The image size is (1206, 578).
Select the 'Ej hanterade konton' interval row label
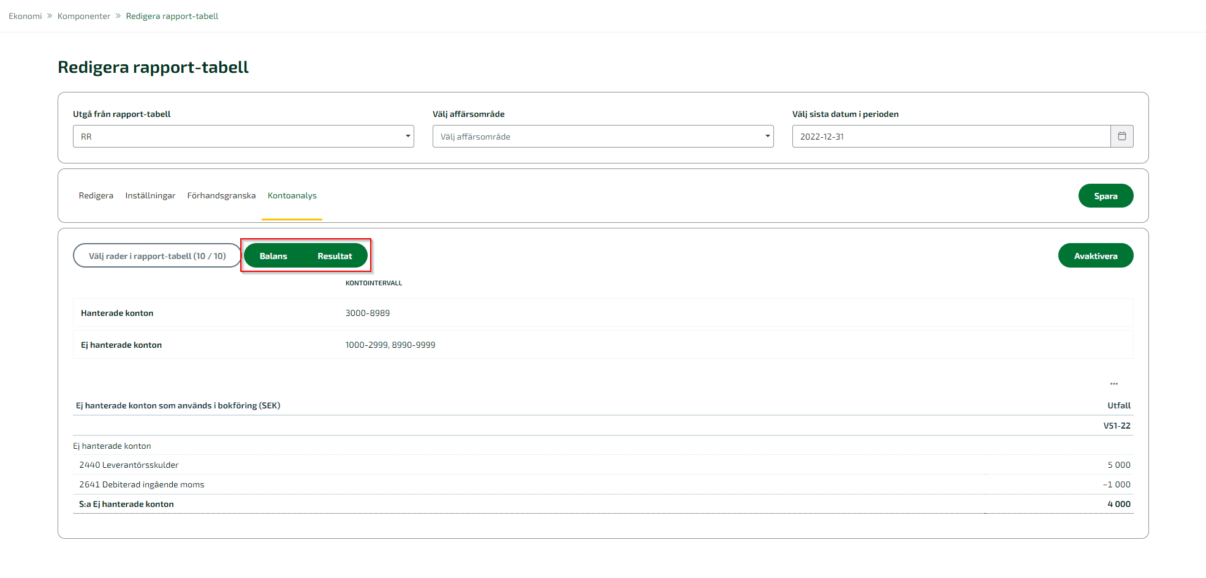pos(121,345)
